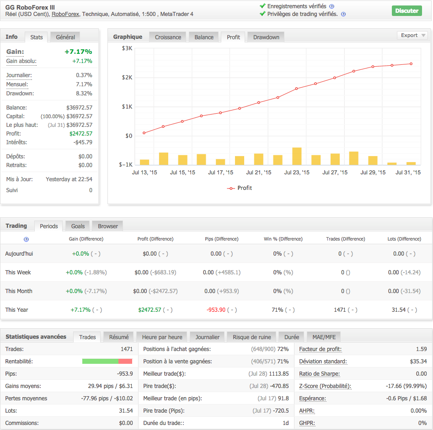Viewport: 433px width, 430px height.
Task: Click help icon beside Privilèges de trading vérifiés
Action: coord(343,14)
